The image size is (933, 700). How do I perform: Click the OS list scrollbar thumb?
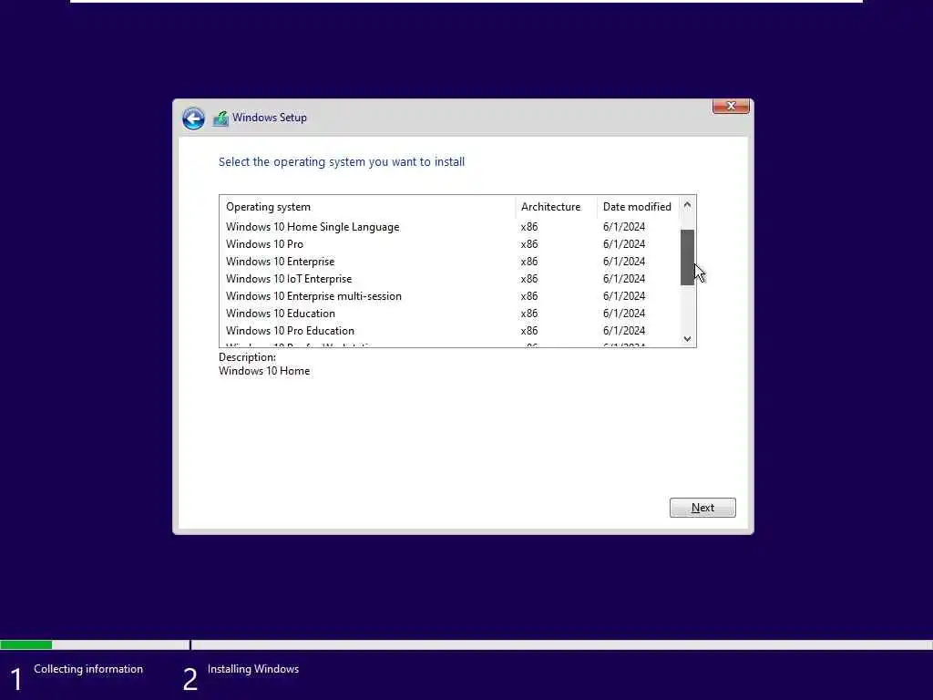(687, 257)
